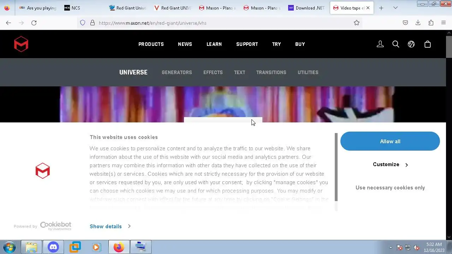Click the cookie text scrollbar thumb
The image size is (452, 254).
(x=336, y=167)
